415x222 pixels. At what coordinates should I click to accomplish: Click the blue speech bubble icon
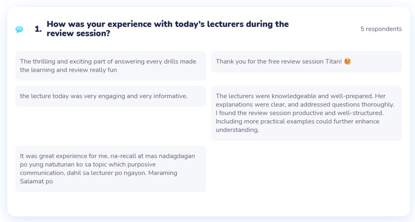pyautogui.click(x=19, y=29)
